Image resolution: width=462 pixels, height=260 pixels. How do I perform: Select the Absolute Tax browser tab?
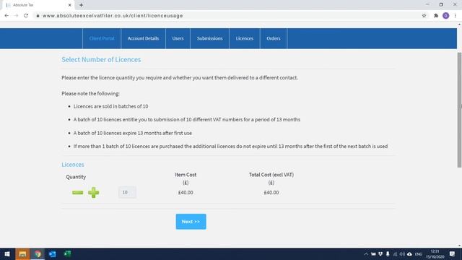(38, 5)
